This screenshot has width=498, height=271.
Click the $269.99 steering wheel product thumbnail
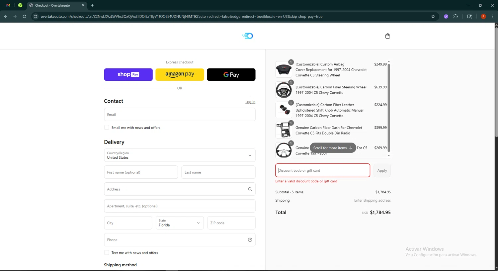click(284, 150)
